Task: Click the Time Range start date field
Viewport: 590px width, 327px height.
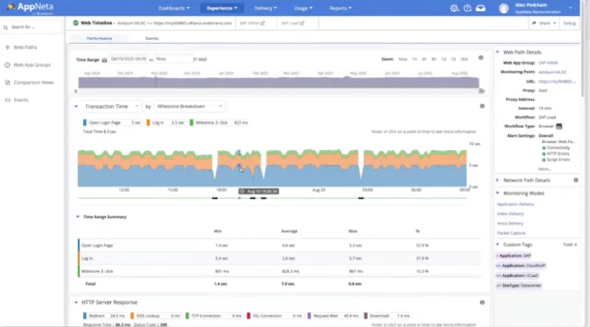Action: (x=129, y=59)
